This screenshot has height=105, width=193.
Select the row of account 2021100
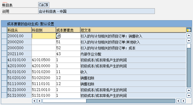[x=4, y=54]
